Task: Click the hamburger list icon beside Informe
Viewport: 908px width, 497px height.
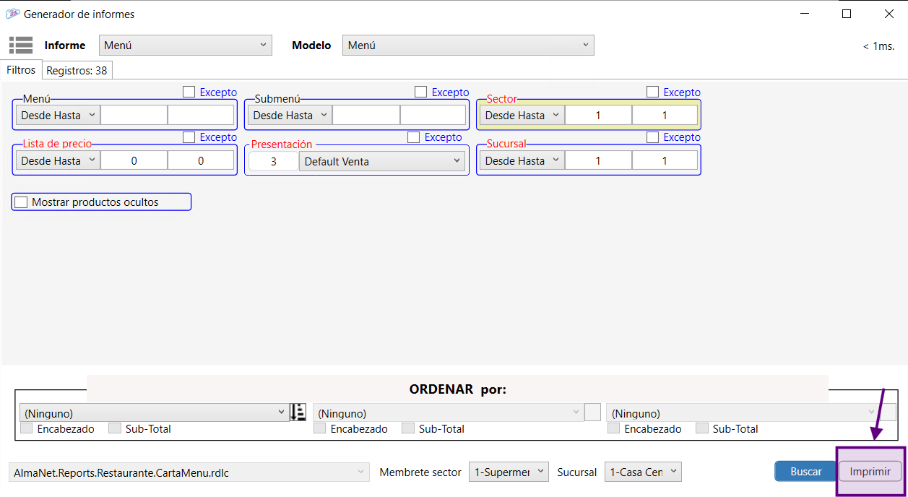Action: (21, 45)
